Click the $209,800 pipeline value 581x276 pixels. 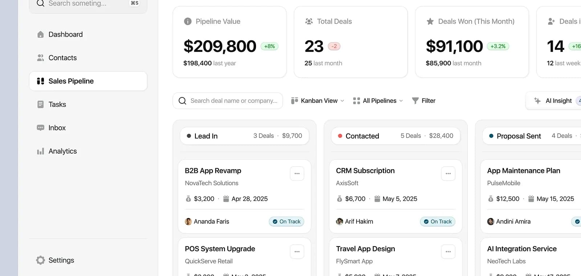(220, 46)
